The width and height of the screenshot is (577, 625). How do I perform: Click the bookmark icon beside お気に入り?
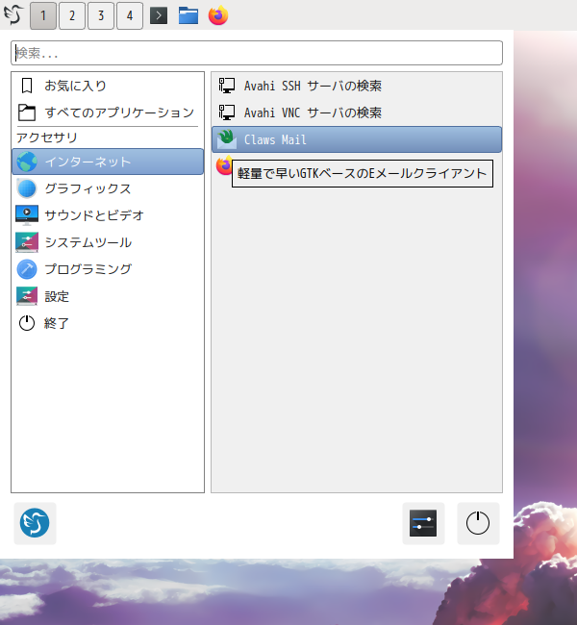click(27, 86)
